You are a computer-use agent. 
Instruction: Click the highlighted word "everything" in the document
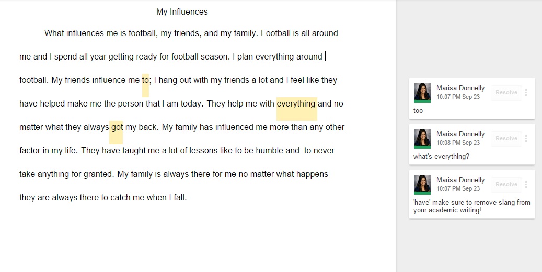click(296, 104)
